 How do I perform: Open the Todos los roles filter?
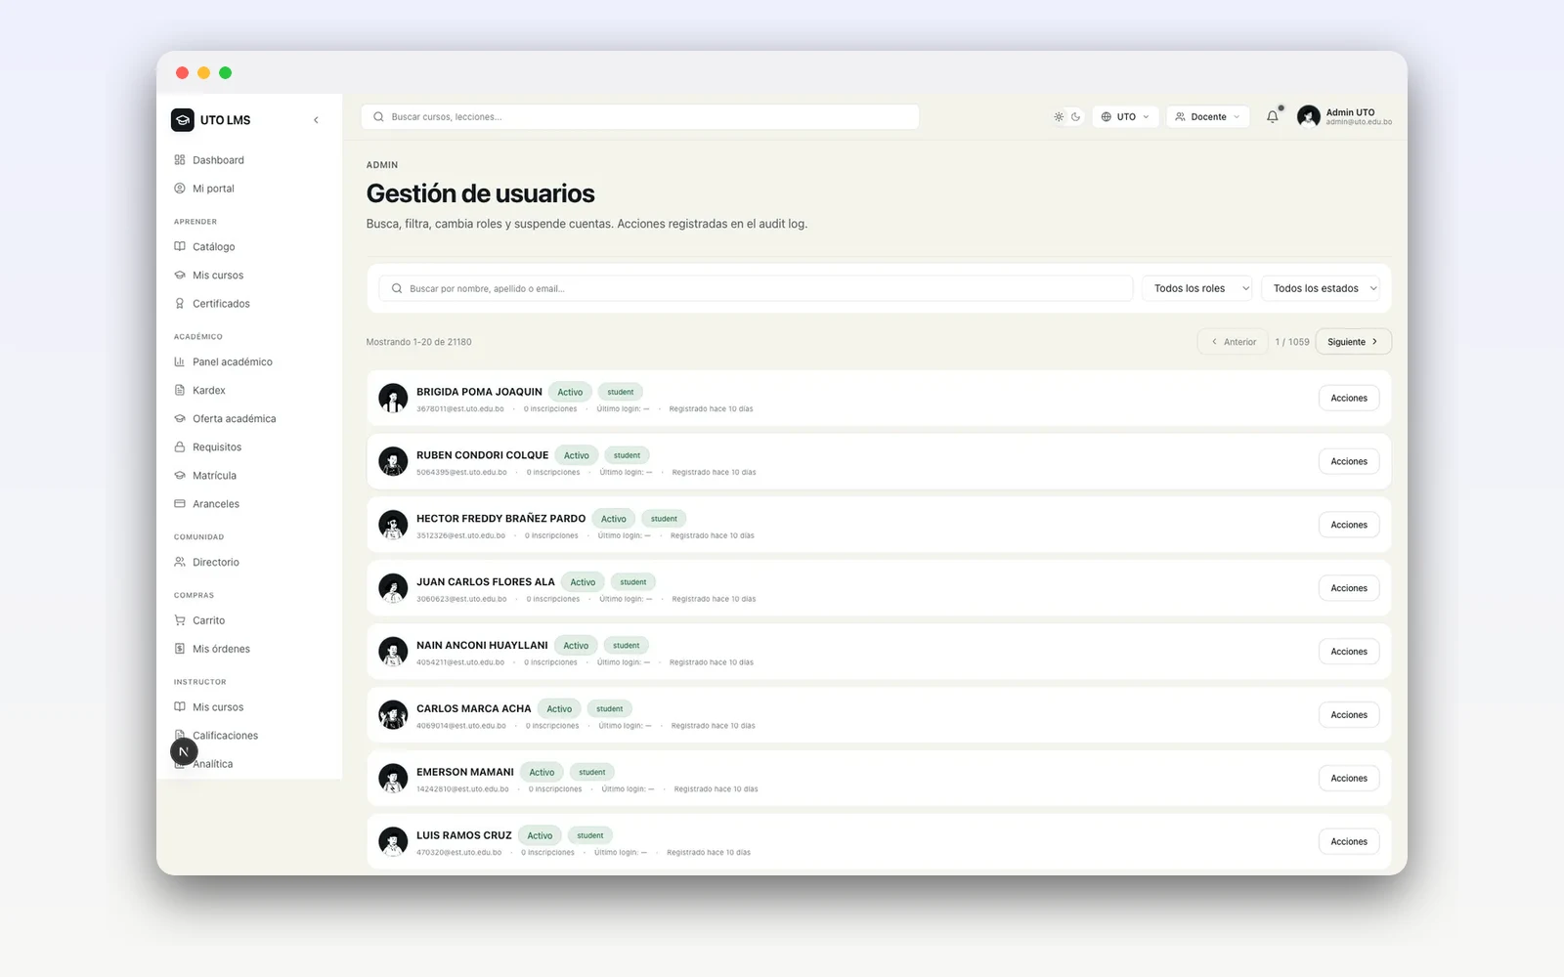(1197, 288)
